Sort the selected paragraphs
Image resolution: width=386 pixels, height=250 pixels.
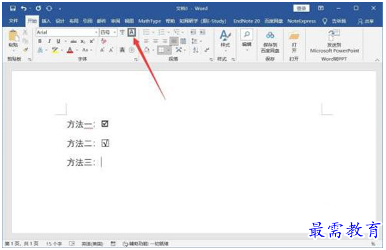[196, 50]
